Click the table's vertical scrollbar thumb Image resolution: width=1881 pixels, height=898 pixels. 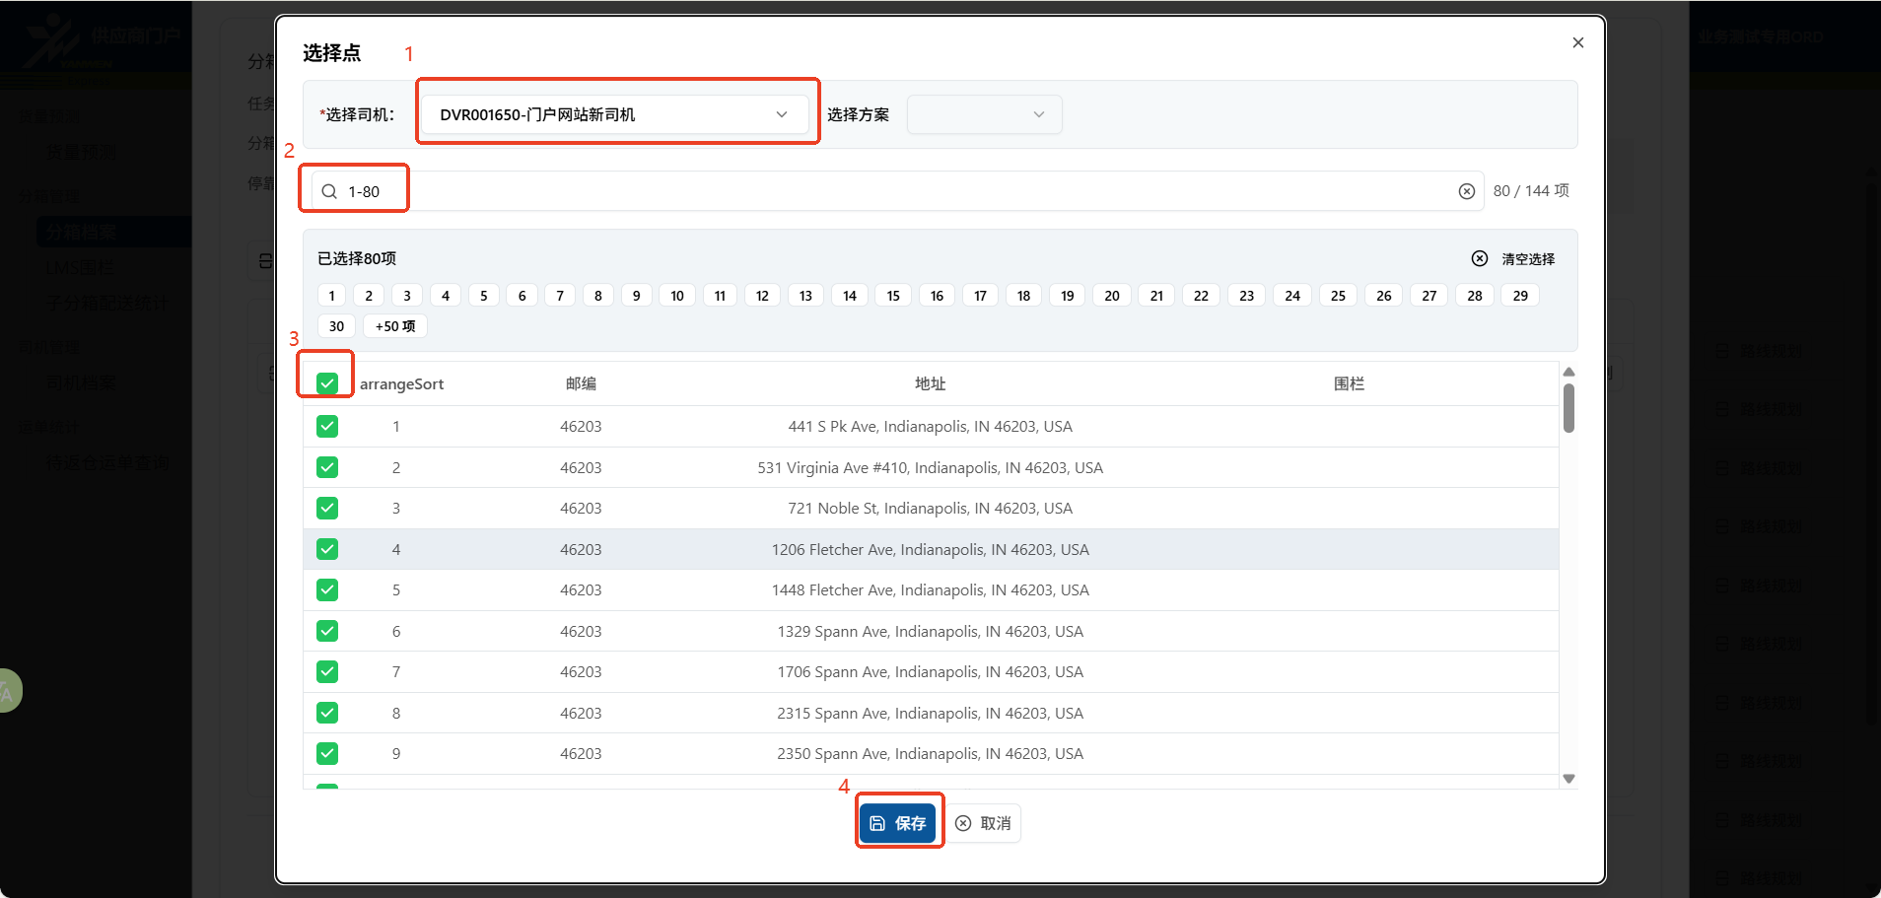point(1568,408)
